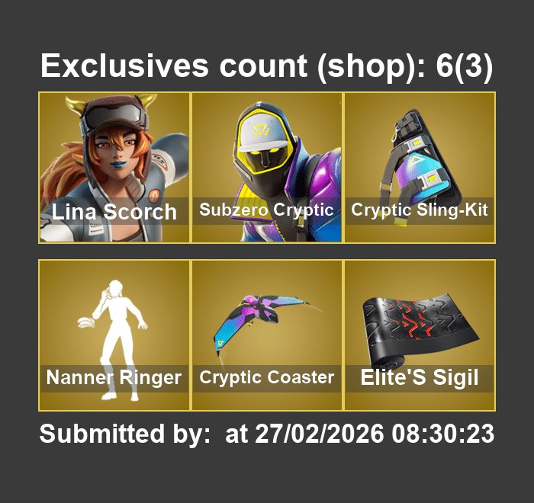Image resolution: width=534 pixels, height=503 pixels.
Task: Click the Elite'S Sigil wrap icon
Action: [420, 335]
